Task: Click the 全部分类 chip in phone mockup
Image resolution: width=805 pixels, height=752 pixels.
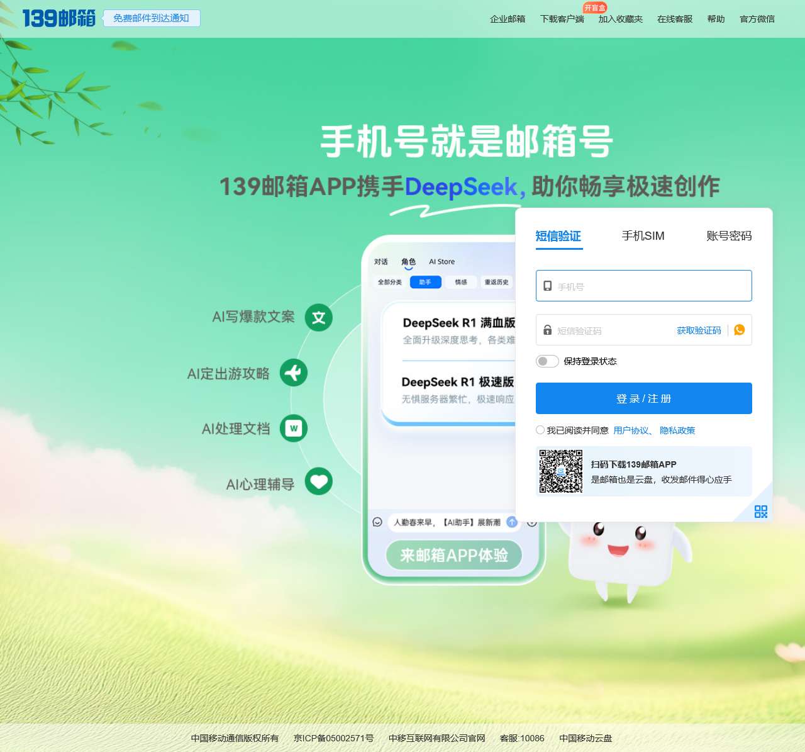Action: tap(390, 282)
